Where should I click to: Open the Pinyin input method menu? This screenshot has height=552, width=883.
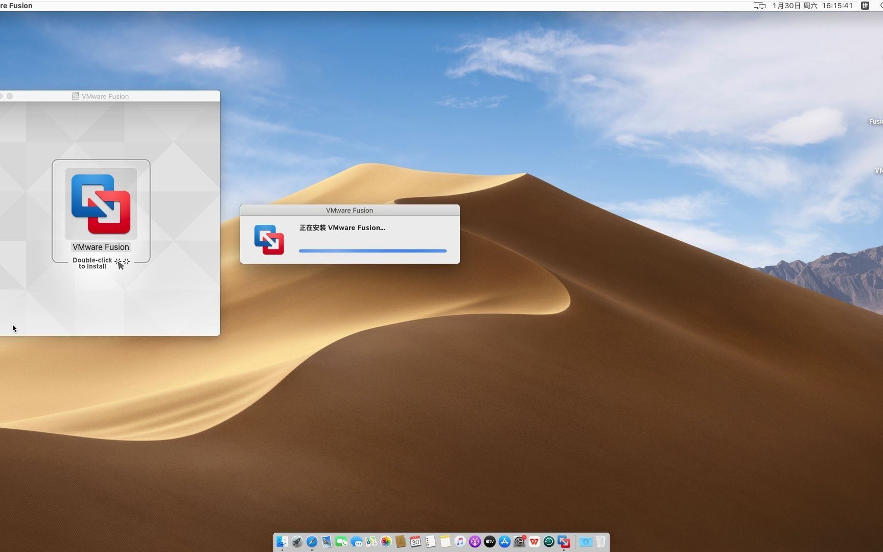(865, 6)
